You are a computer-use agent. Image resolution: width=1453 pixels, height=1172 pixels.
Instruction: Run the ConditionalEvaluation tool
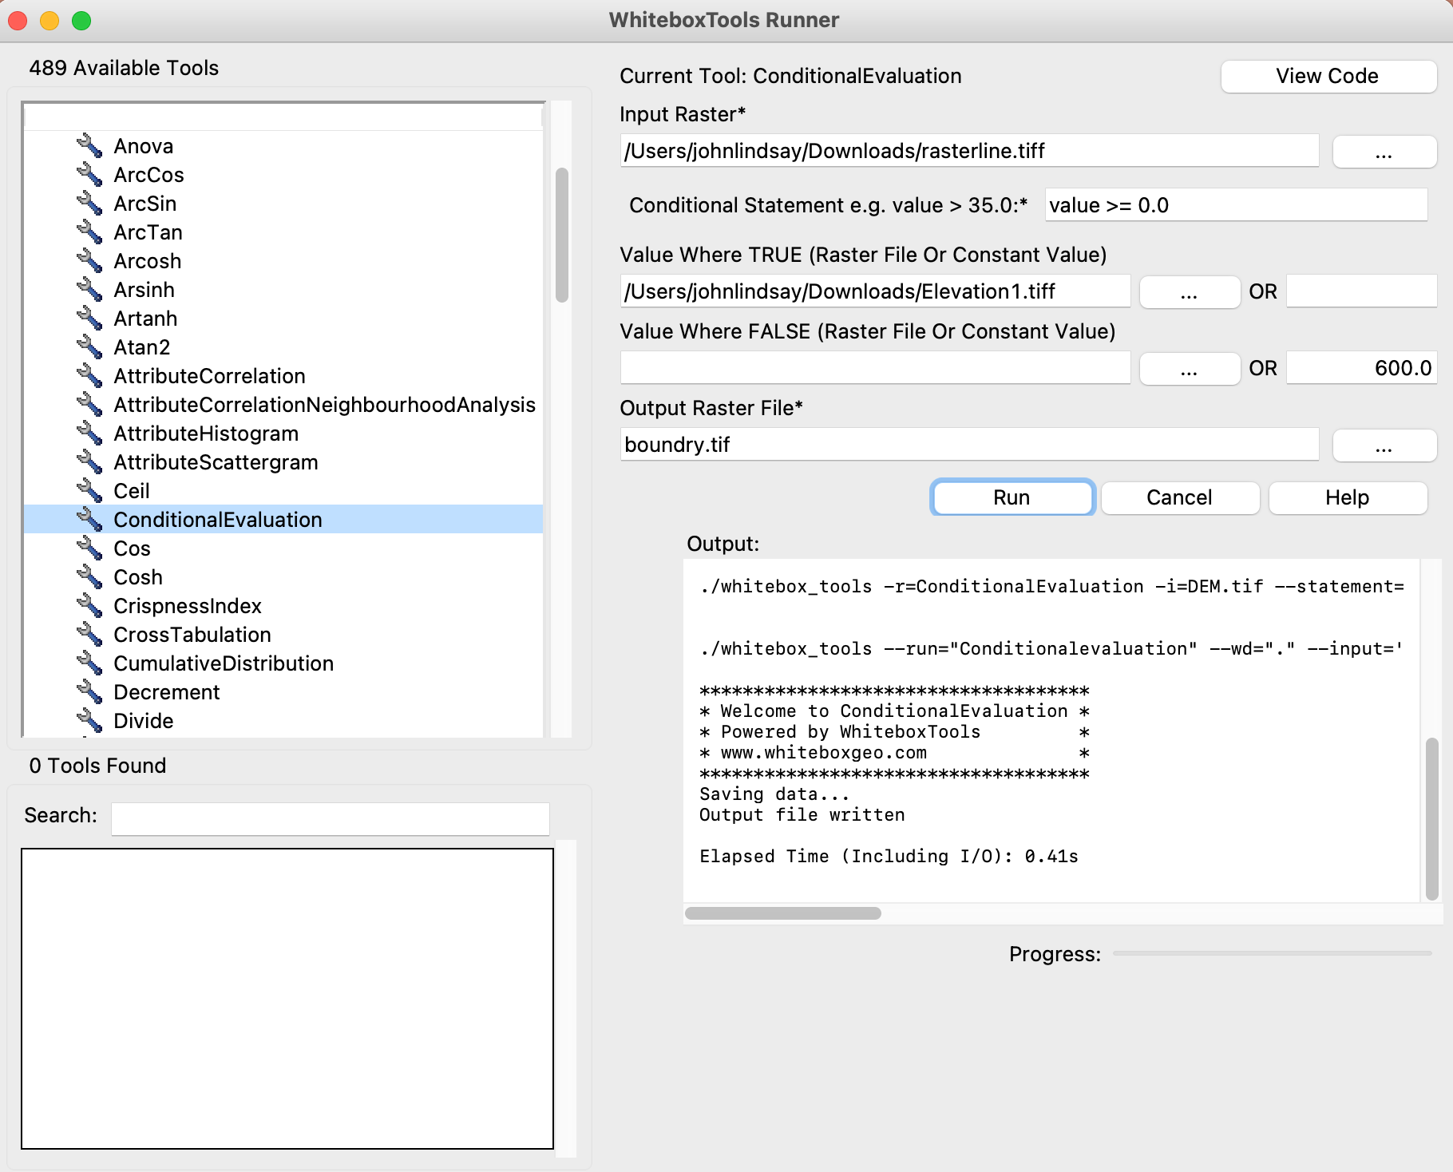pyautogui.click(x=1012, y=497)
